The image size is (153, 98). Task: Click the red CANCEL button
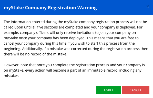[136, 90]
